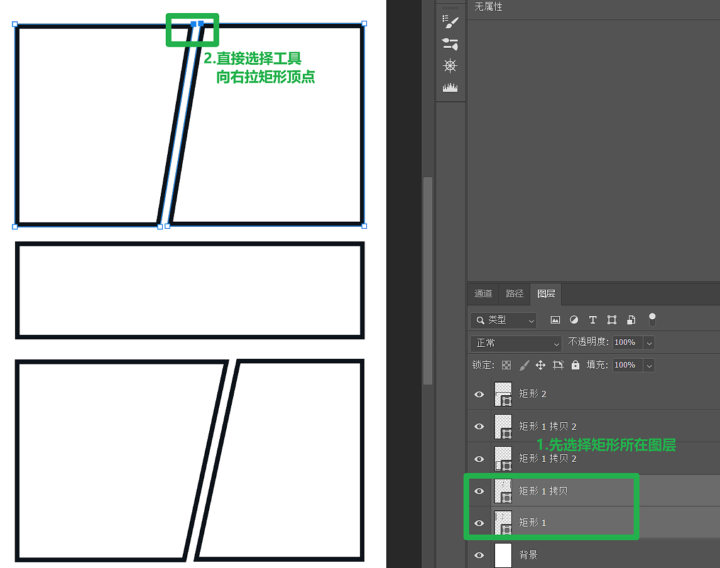This screenshot has width=720, height=568.
Task: Filter layers by type layers (T) icon
Action: [x=593, y=320]
